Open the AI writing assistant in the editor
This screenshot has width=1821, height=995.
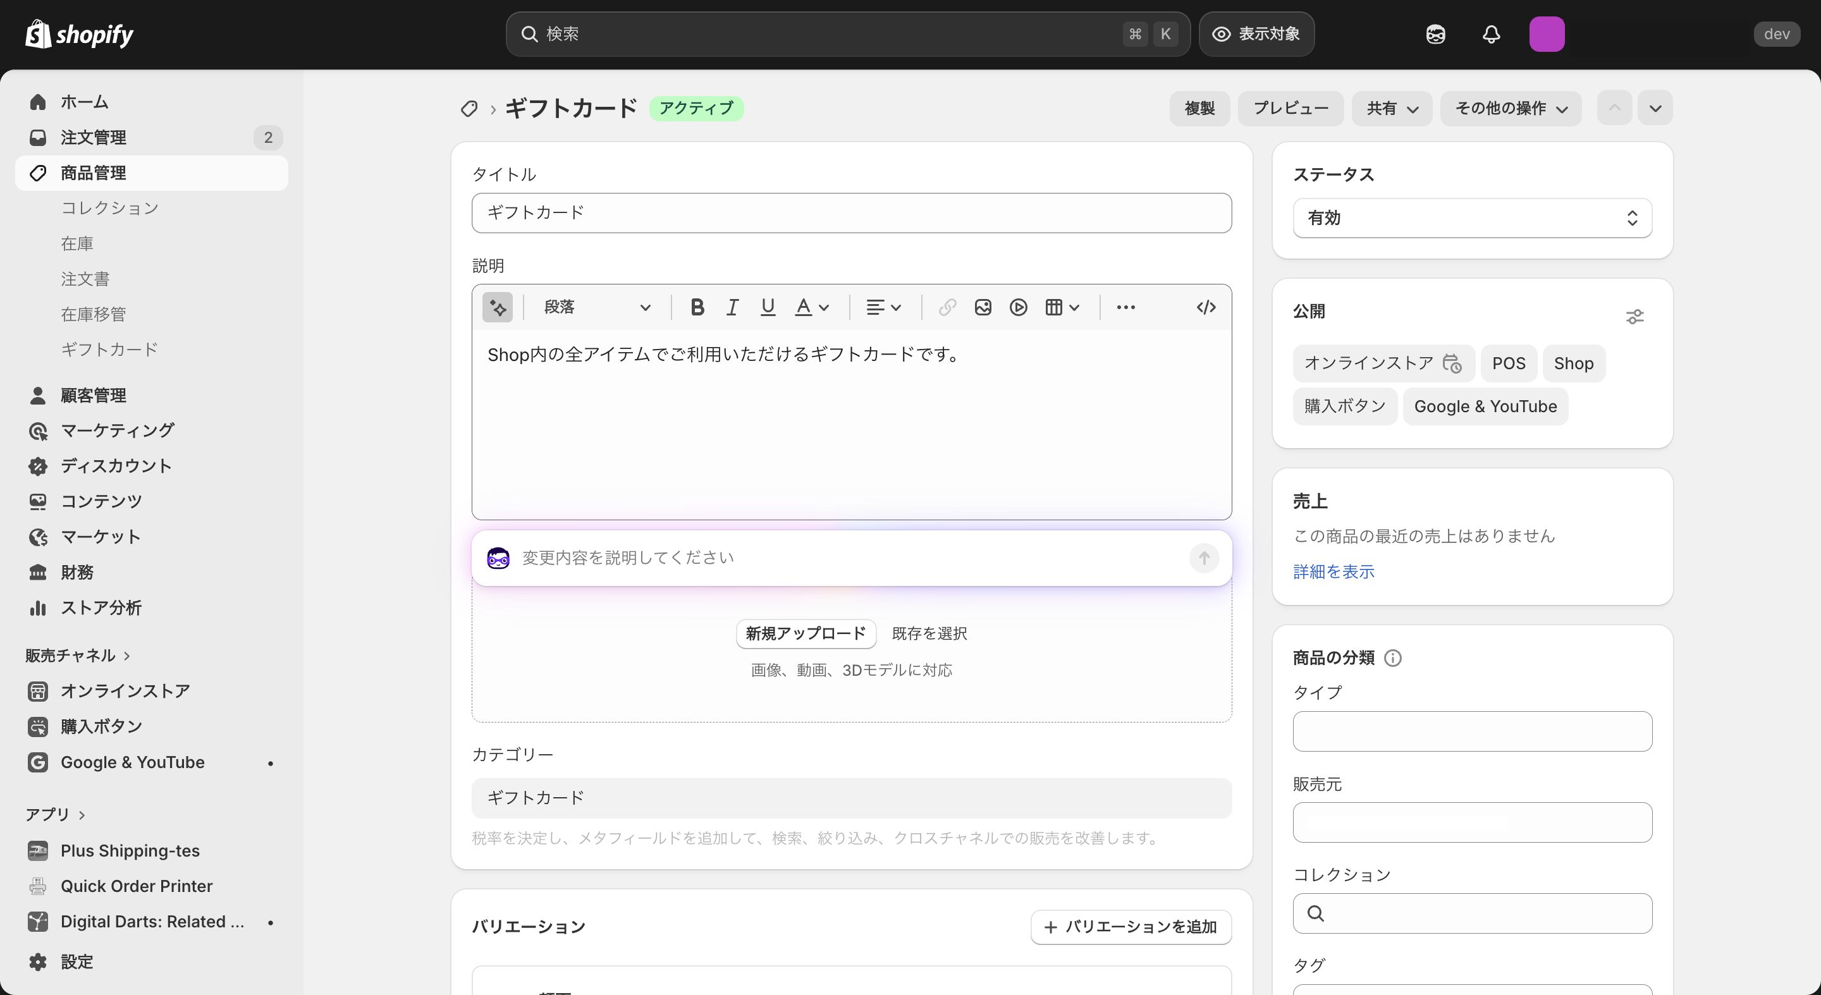pos(498,307)
